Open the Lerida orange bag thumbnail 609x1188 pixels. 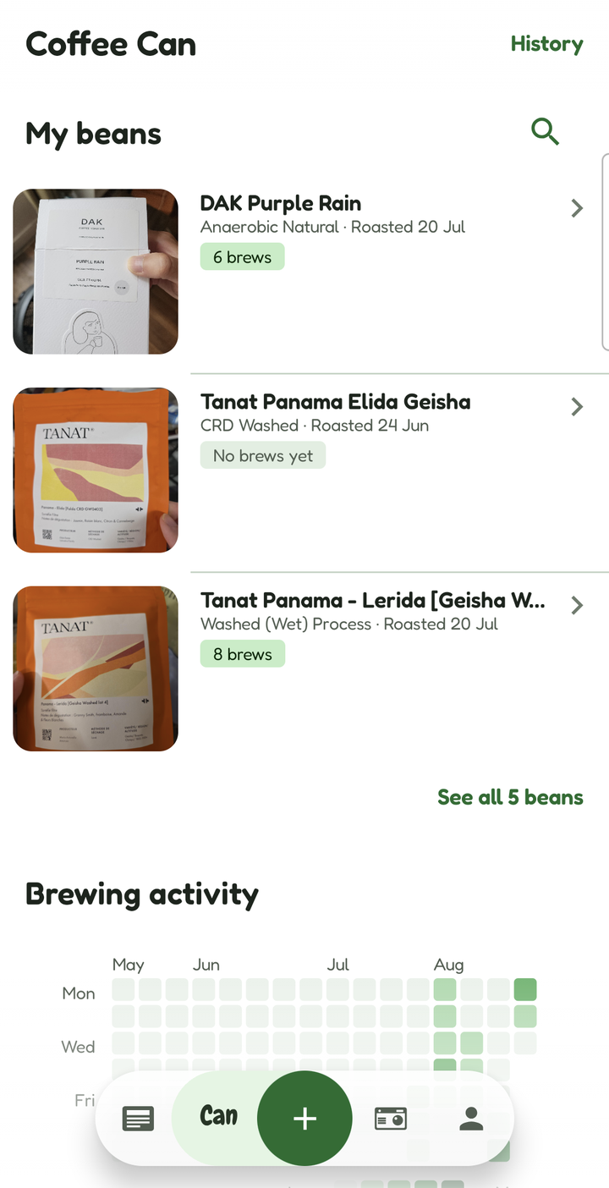96,668
